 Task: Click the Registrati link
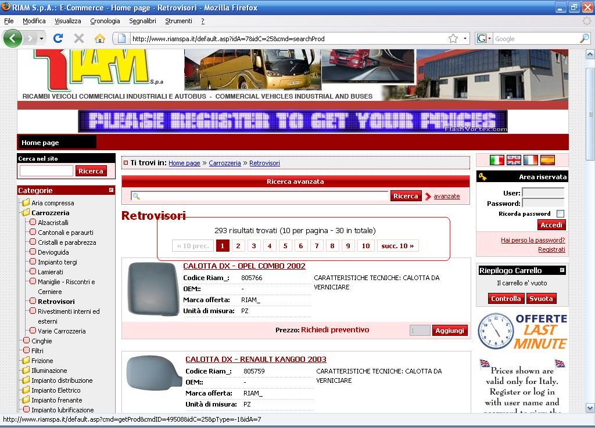551,249
